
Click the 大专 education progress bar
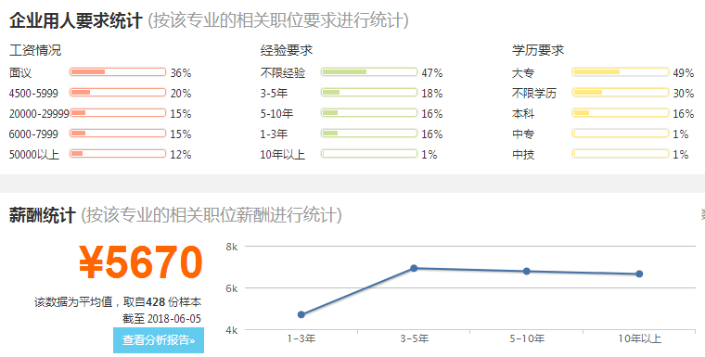(x=621, y=72)
